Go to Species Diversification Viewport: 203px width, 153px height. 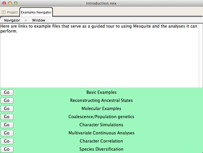[x=7, y=149]
